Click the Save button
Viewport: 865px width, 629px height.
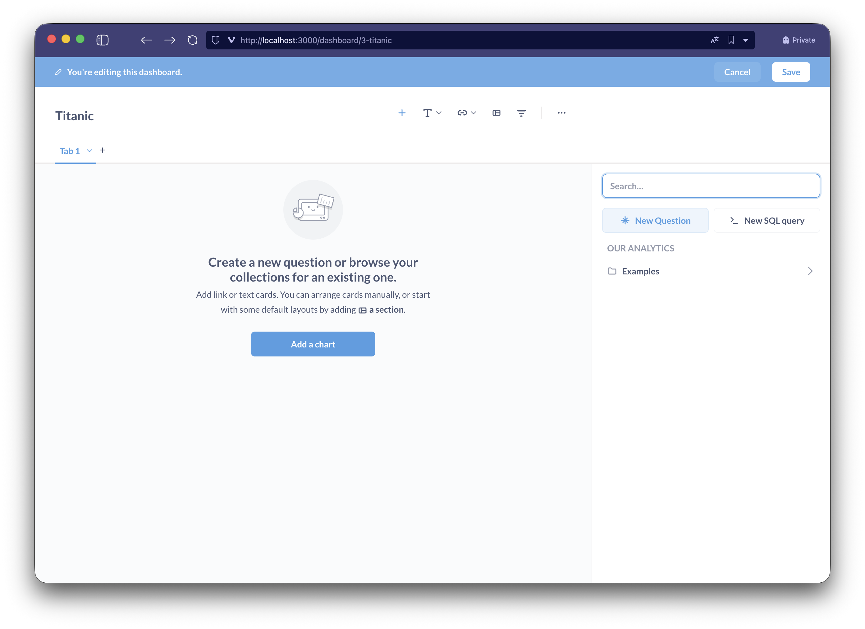[791, 72]
